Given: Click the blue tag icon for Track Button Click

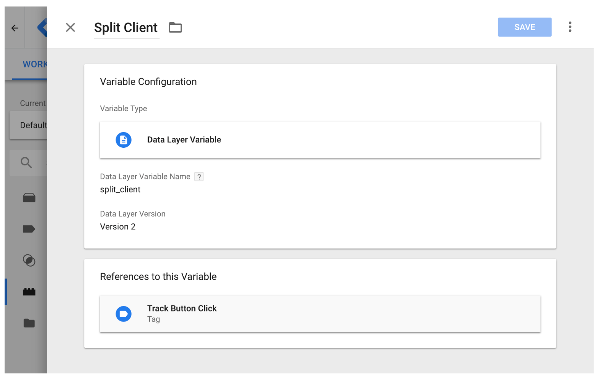Looking at the screenshot, I should click(x=124, y=314).
